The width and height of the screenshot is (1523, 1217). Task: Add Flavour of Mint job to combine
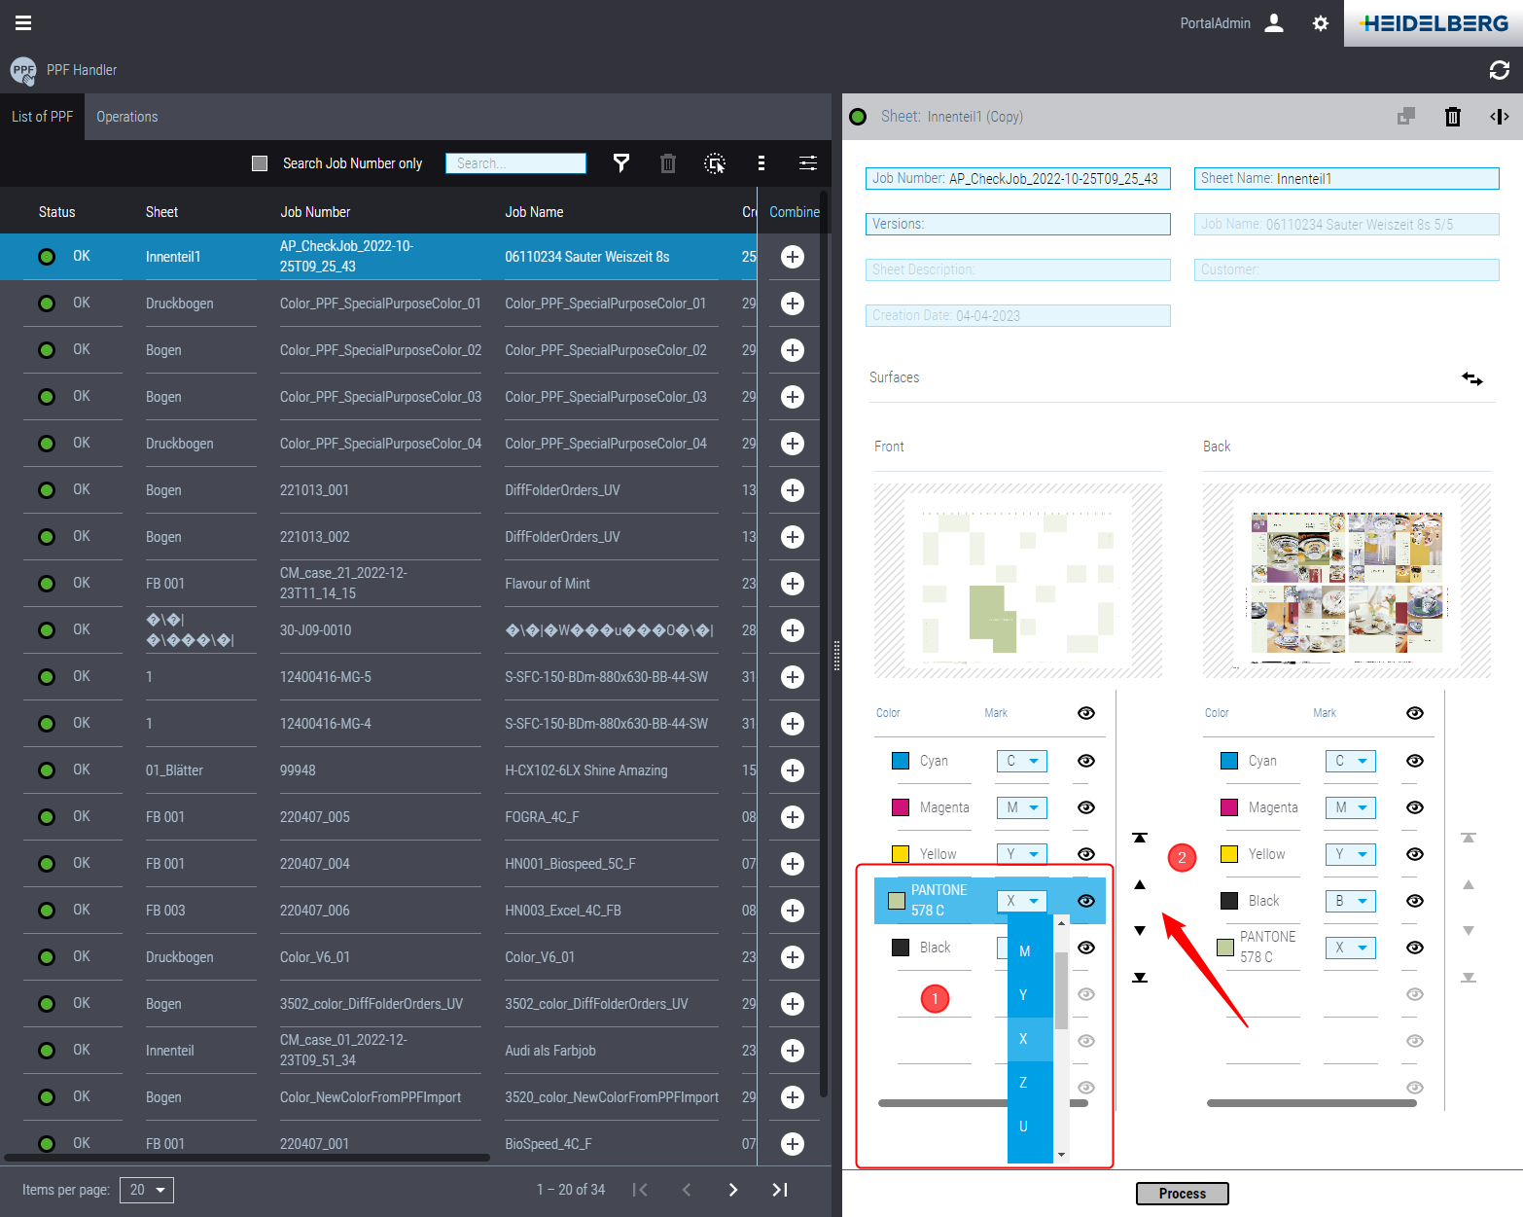pyautogui.click(x=792, y=584)
